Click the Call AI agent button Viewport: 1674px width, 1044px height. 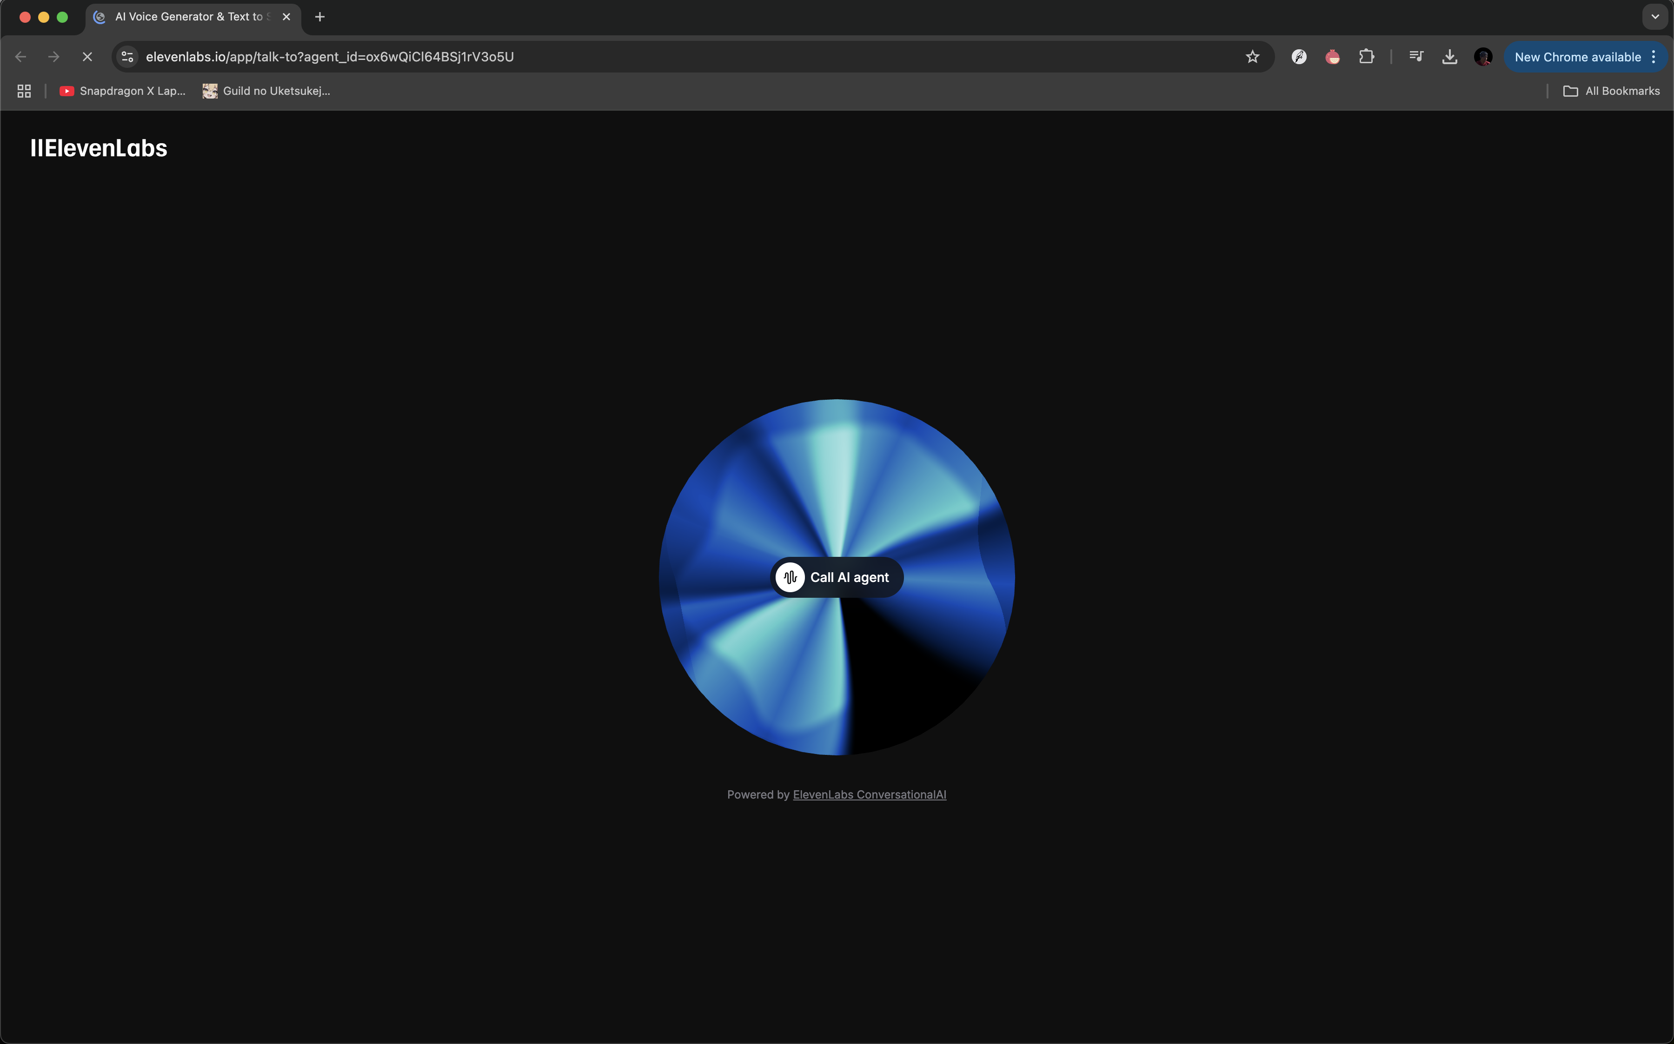click(848, 577)
